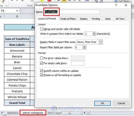This screenshot has height=116, width=134.
Task: Open Display fields in report filter area dropdown
Action: point(101,42)
